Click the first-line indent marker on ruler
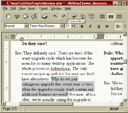This screenshot has height=113, width=128. 15,35
